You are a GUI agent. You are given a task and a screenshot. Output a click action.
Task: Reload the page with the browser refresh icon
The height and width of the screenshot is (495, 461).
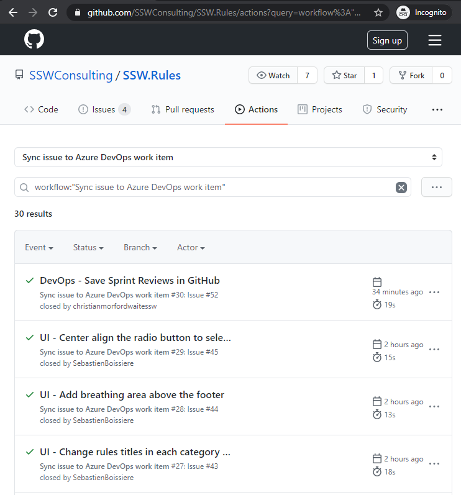pyautogui.click(x=53, y=12)
